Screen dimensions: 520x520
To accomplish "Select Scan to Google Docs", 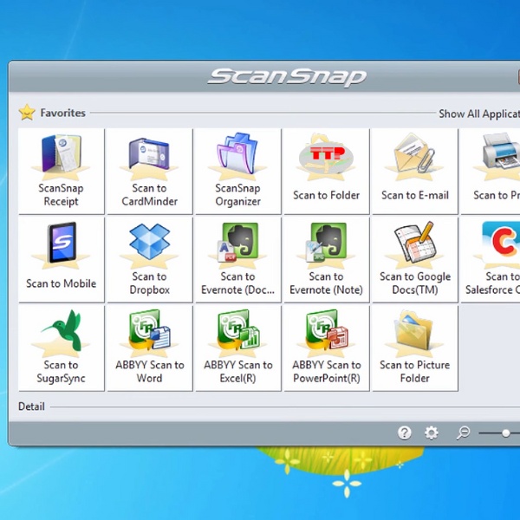I will tap(414, 259).
